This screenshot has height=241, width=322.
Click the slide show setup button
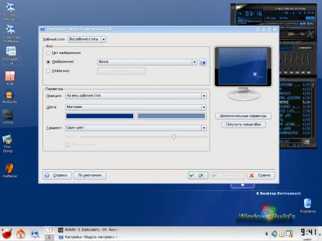[x=122, y=71]
